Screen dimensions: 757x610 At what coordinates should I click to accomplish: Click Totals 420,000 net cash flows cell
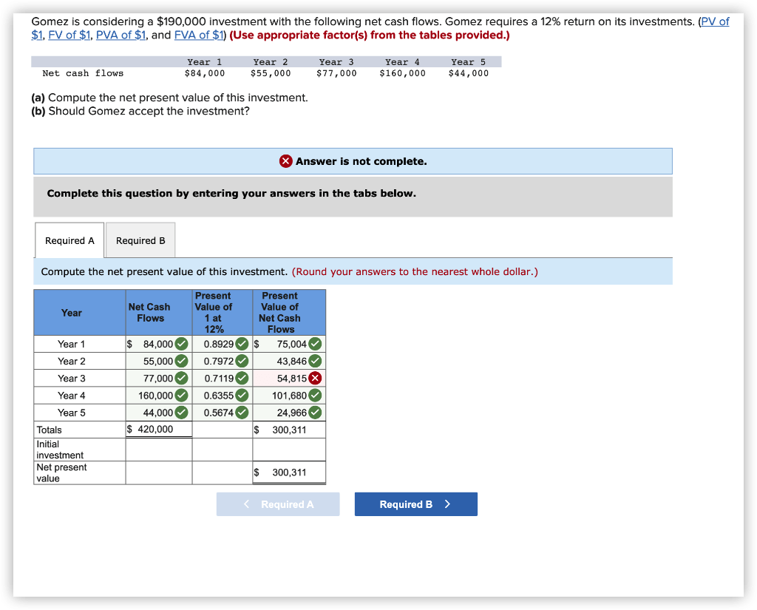[x=159, y=430]
